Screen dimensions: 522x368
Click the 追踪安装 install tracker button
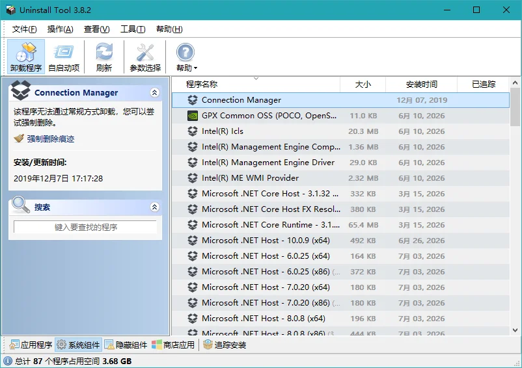[x=225, y=345]
